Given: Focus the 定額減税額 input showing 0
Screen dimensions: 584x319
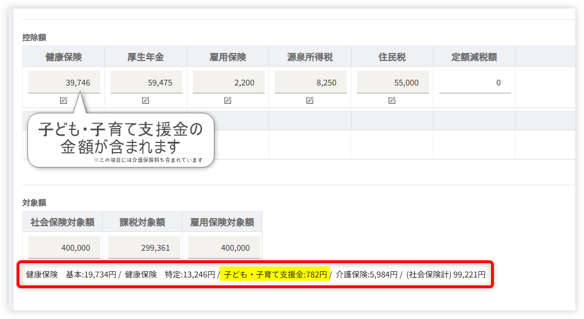Looking at the screenshot, I should 475,83.
